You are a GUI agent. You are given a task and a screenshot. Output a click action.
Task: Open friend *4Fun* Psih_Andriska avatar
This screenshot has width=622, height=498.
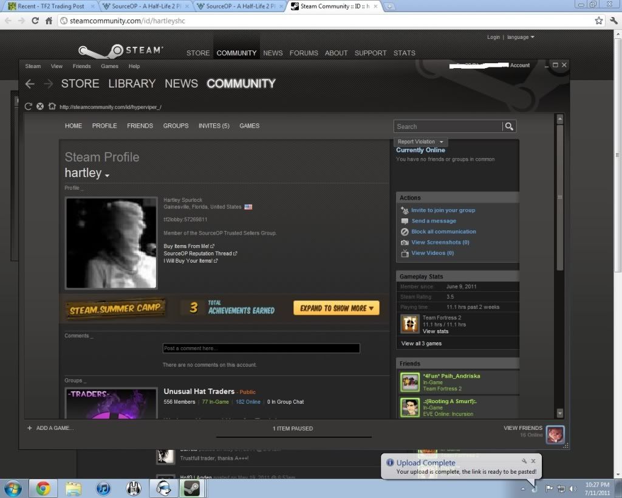pyautogui.click(x=410, y=382)
